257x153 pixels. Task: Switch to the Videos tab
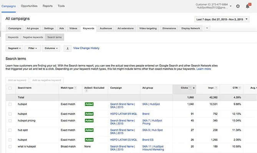pyautogui.click(x=73, y=28)
